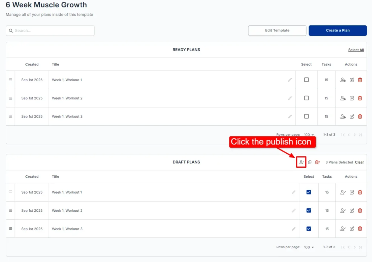Click drag handle of Draft Plans Workout 3

tap(10, 229)
